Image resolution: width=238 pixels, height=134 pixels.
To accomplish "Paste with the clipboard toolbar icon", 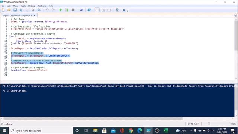I will pos(33,10).
